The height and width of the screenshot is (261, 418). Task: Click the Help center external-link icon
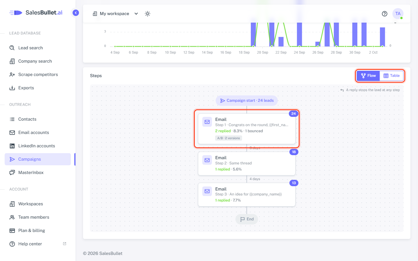point(65,244)
